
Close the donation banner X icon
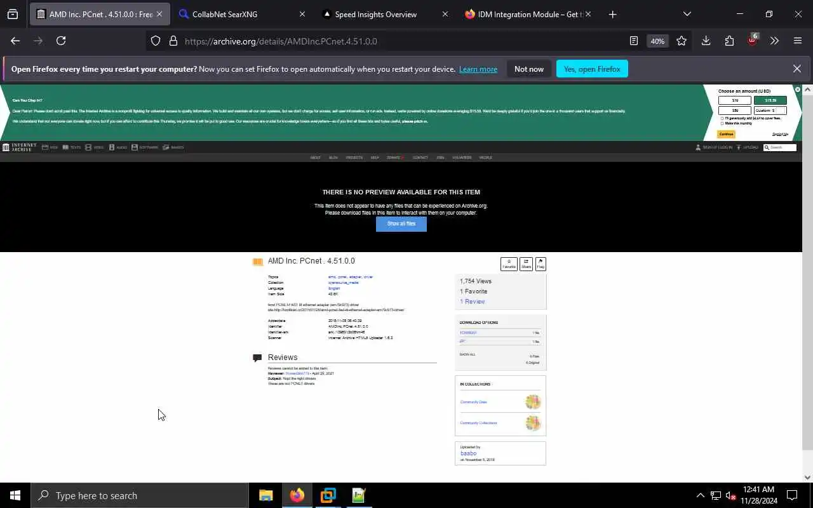click(x=798, y=90)
